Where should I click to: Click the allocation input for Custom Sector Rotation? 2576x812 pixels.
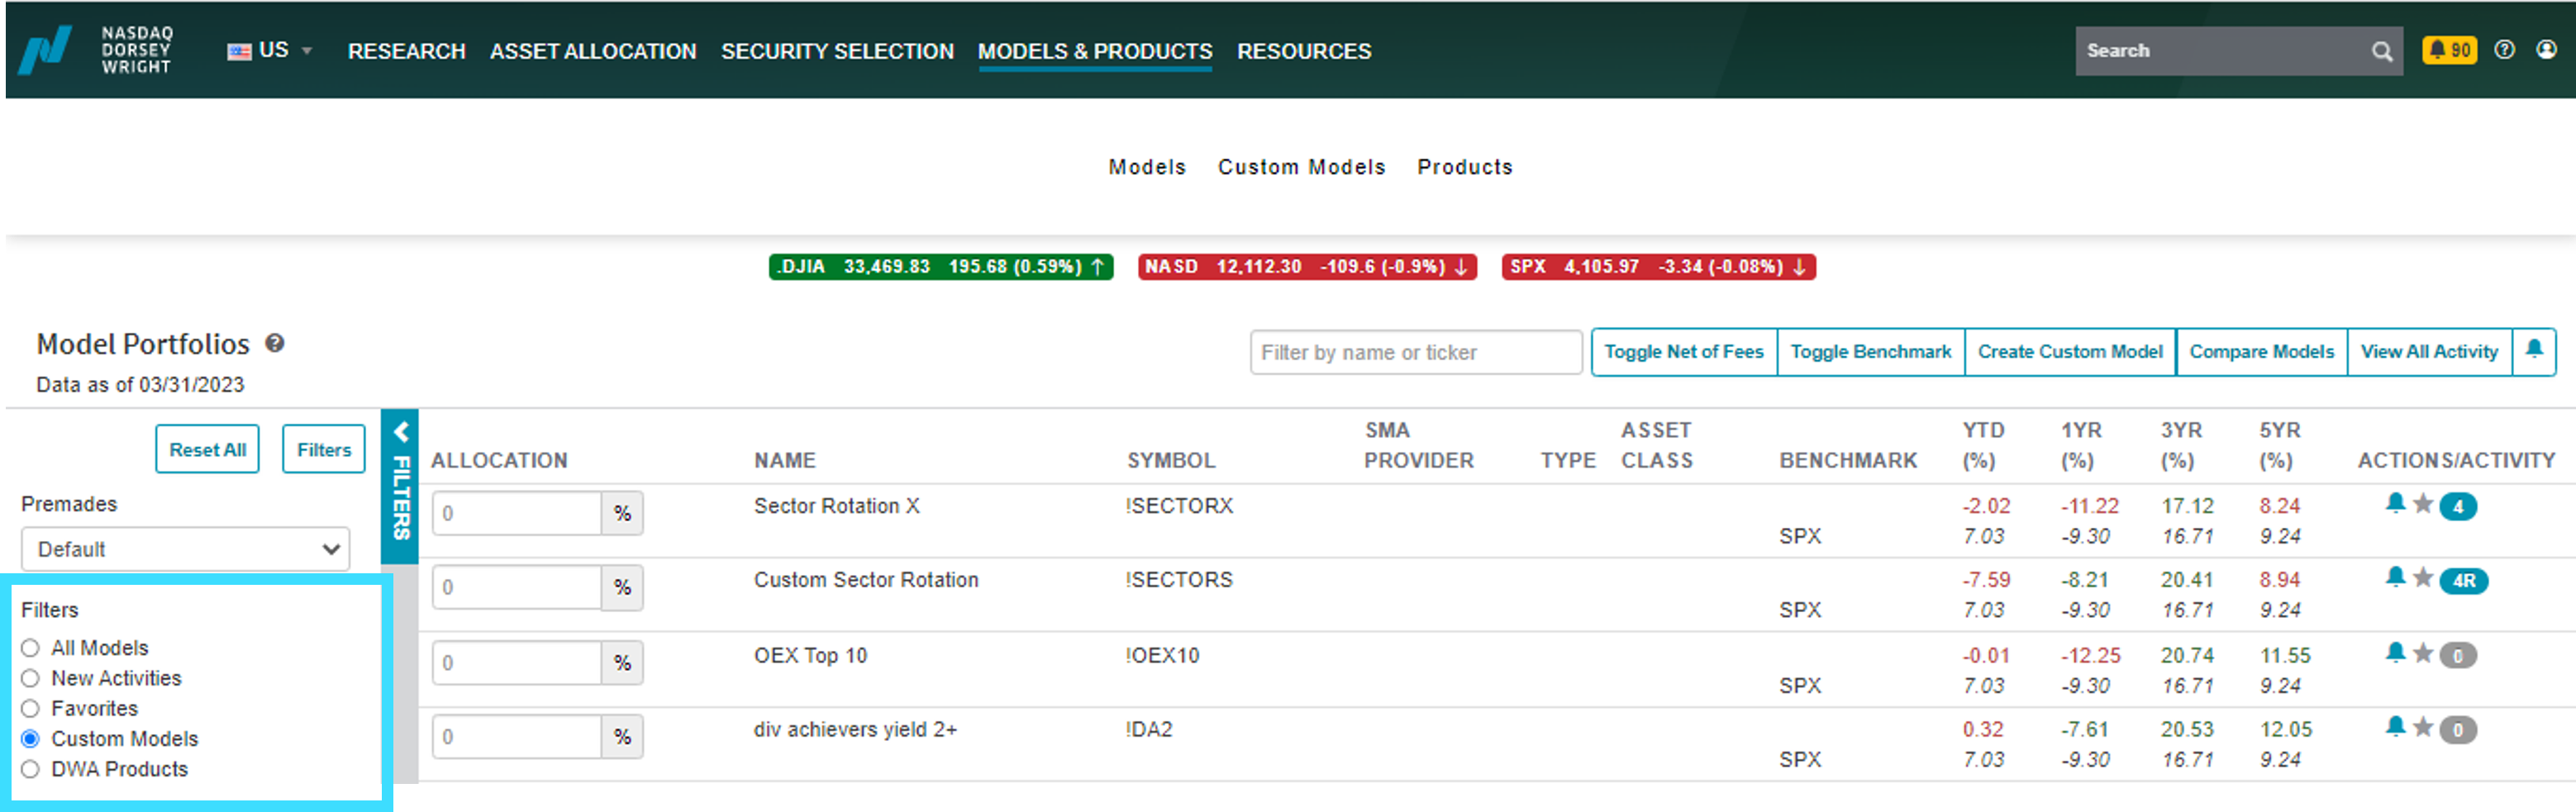[x=517, y=587]
